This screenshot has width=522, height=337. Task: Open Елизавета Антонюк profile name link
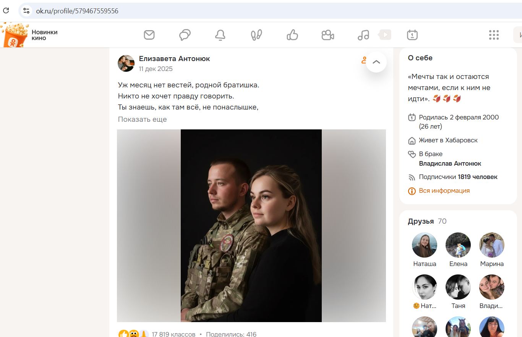174,59
